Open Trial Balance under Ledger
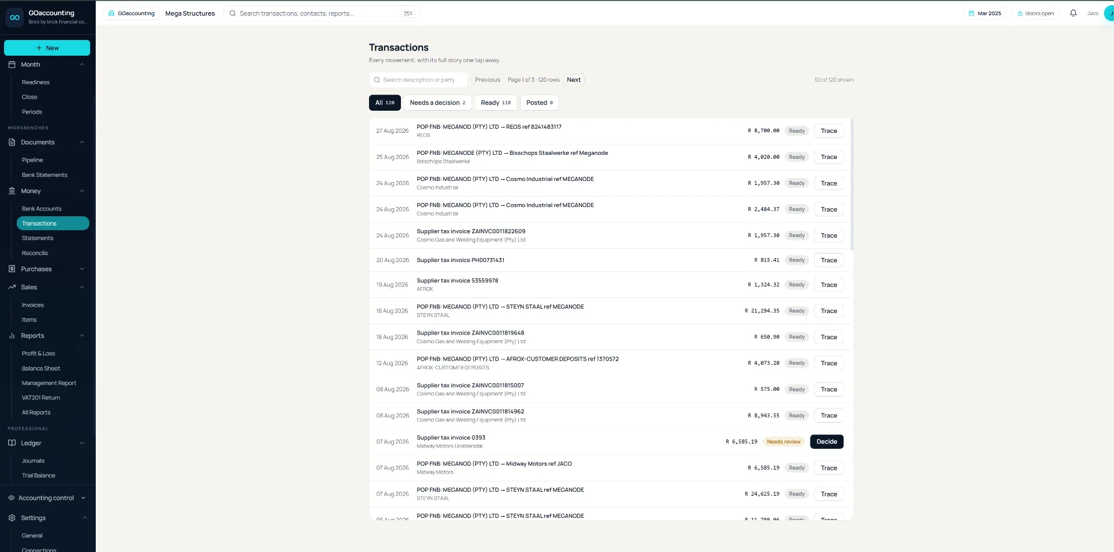This screenshot has width=1114, height=552. pyautogui.click(x=39, y=475)
